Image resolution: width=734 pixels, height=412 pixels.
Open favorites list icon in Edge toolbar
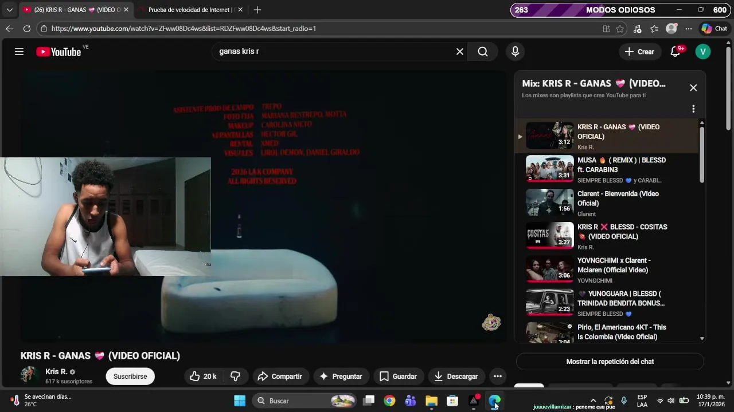(x=654, y=29)
